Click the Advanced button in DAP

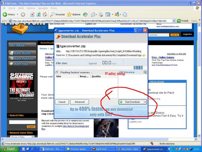point(79,102)
